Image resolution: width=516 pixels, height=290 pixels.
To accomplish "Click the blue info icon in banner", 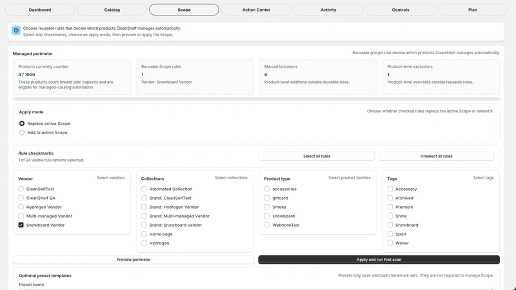I will pos(15,30).
